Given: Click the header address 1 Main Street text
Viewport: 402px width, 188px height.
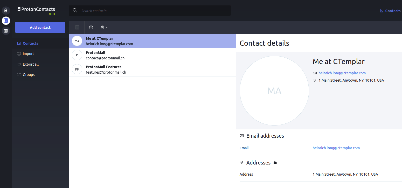Looking at the screenshot, I should (351, 80).
